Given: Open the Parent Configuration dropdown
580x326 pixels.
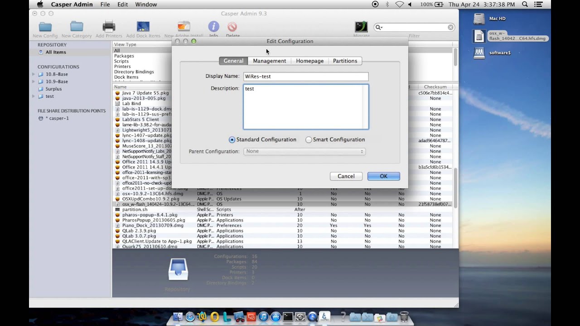Looking at the screenshot, I should click(x=304, y=151).
